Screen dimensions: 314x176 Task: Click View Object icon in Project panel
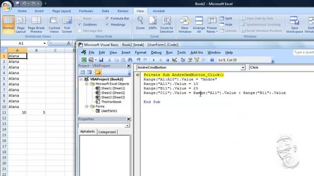coord(89,72)
